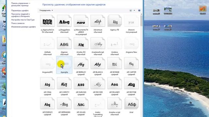Select the a_AlgeriusNrCmDn font icon

[x=47, y=21]
